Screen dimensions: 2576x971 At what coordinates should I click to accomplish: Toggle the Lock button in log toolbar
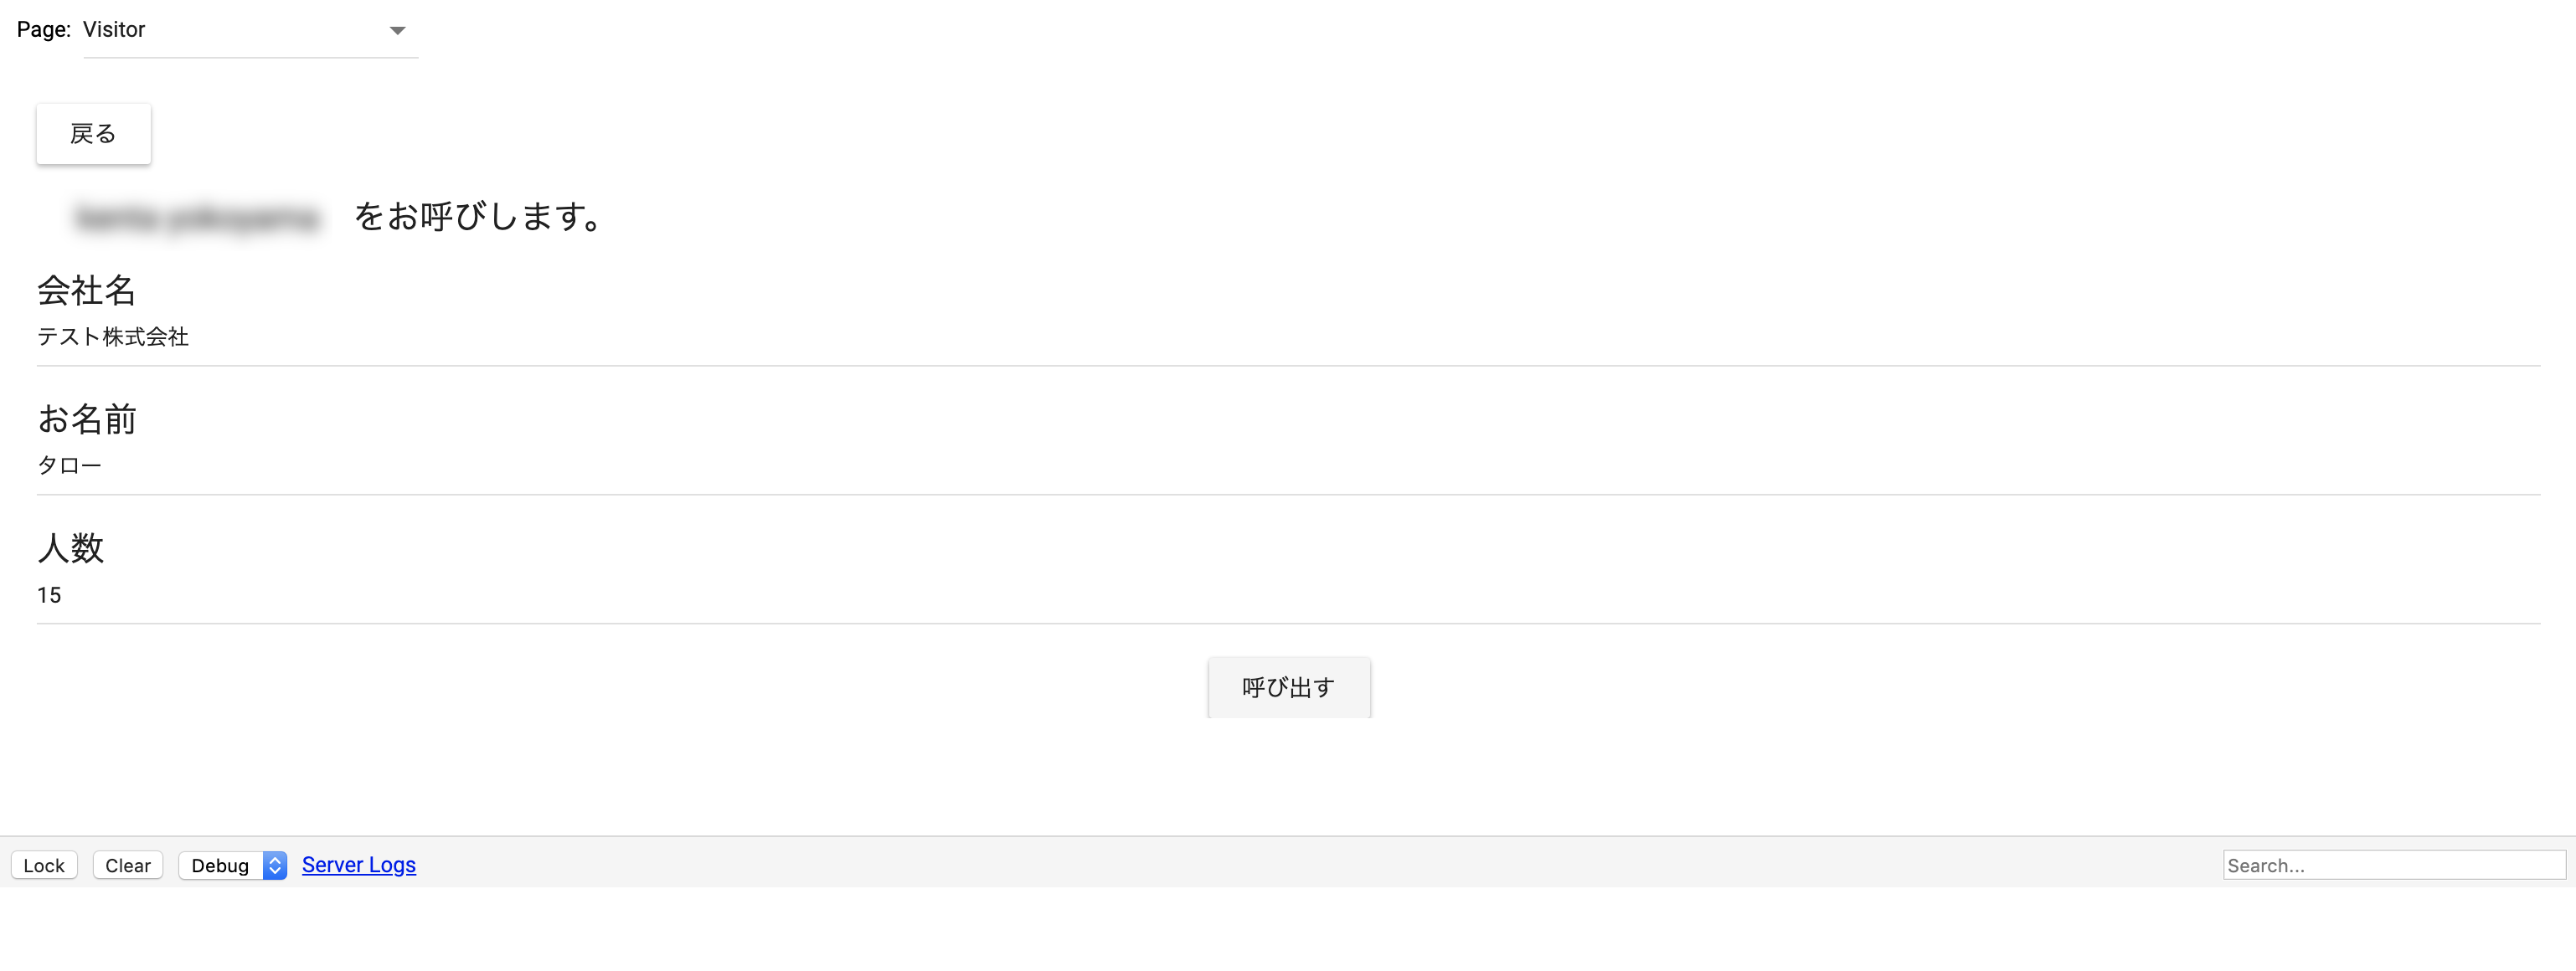pos(44,865)
